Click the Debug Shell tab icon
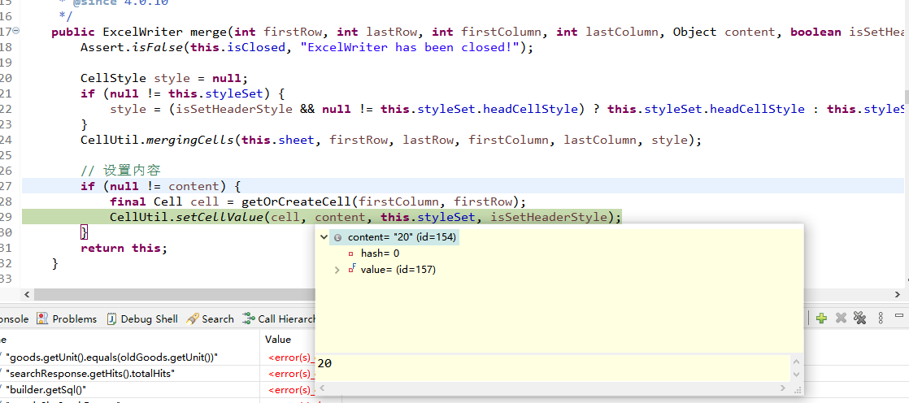Screen dimensions: 909x403 [x=112, y=318]
